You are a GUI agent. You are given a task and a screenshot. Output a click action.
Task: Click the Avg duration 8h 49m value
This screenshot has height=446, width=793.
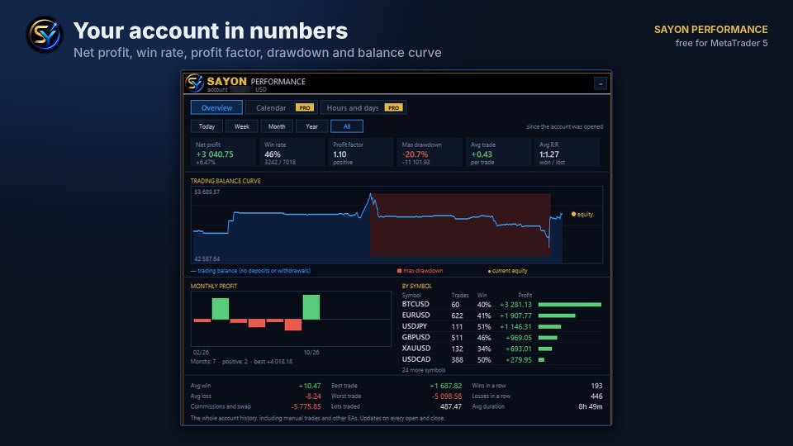click(590, 406)
